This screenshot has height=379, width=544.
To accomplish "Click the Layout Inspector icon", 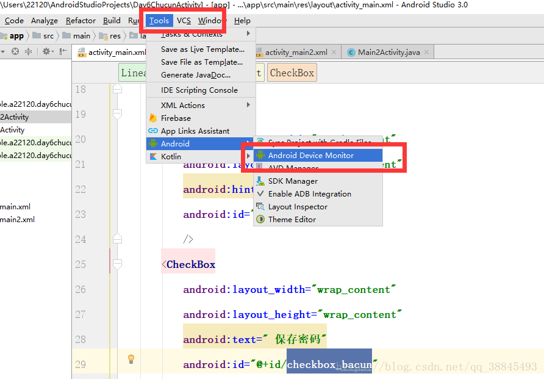I will [260, 207].
